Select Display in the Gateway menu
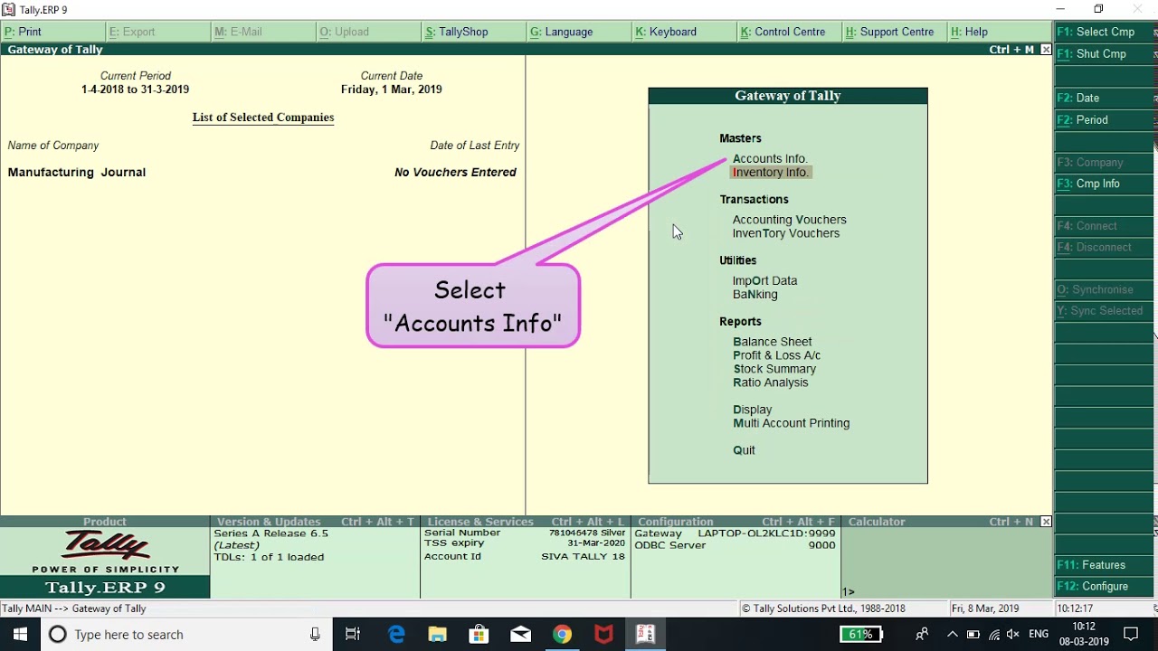1158x651 pixels. [x=753, y=410]
